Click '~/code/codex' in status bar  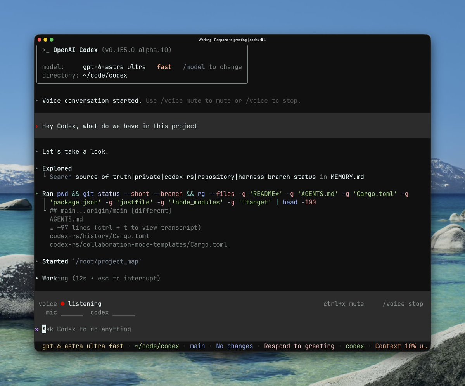click(157, 346)
